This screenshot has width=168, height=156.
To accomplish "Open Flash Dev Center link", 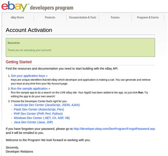I will (x=39, y=110).
